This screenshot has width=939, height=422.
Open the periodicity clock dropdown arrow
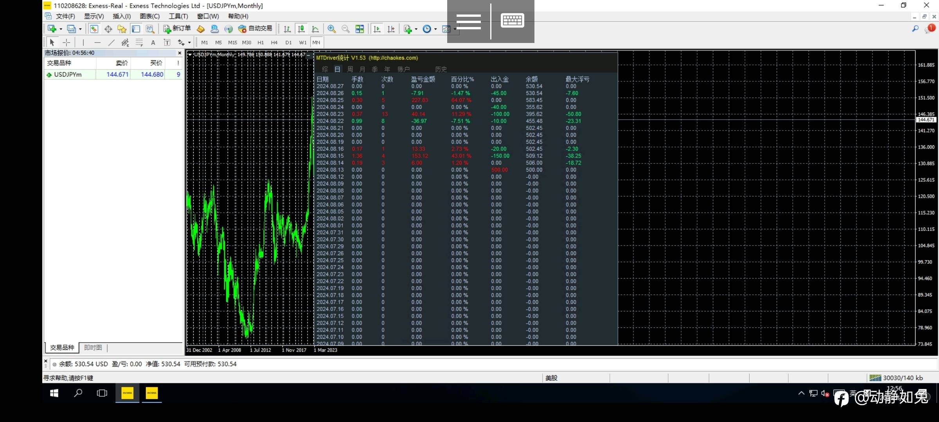(x=435, y=29)
